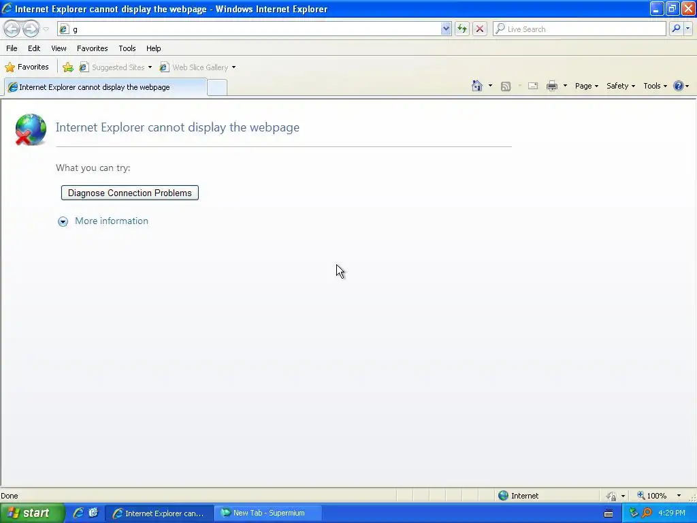The image size is (697, 523).
Task: Click the zoom level 100% button
Action: [x=651, y=496]
